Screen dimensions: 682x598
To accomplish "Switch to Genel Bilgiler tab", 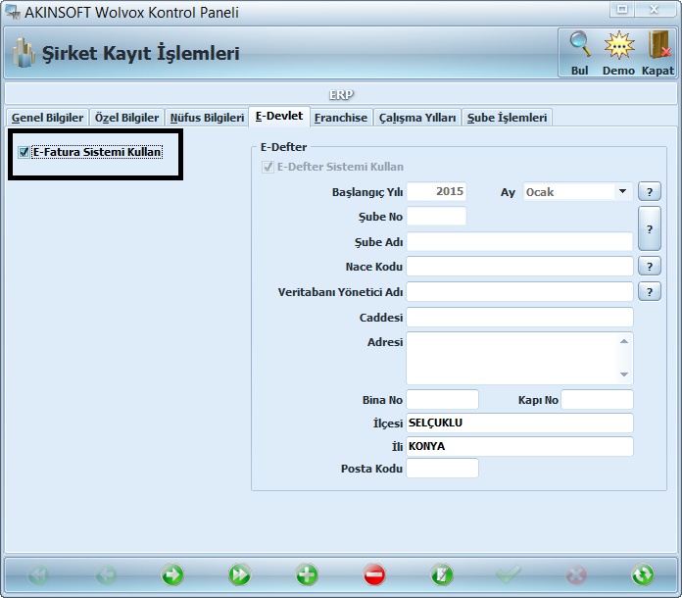I will (47, 118).
